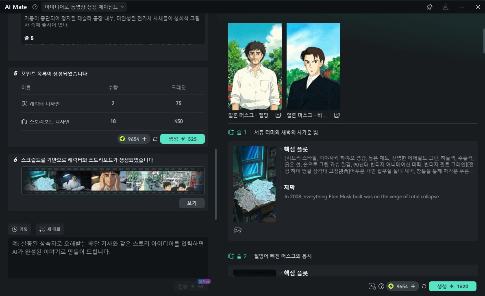
Task: Click the portrait icon beside 일론 머스크 - 절망
Action: point(278,115)
